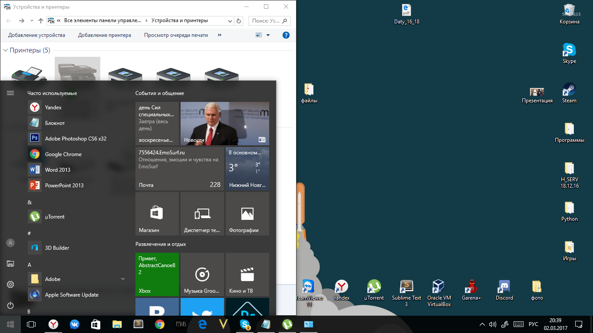Open help button in Devices window
This screenshot has width=593, height=333.
coord(286,35)
